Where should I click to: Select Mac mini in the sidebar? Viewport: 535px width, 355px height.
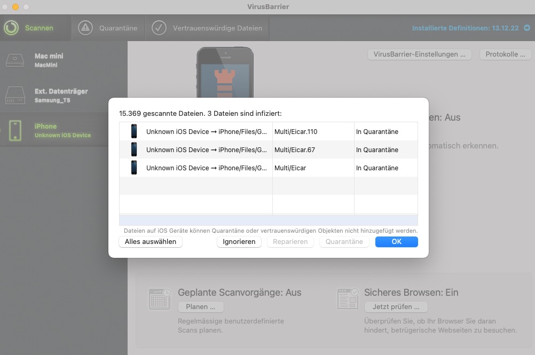tap(64, 60)
